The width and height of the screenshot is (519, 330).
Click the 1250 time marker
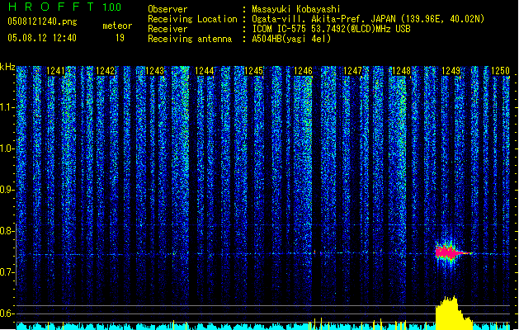click(x=501, y=71)
